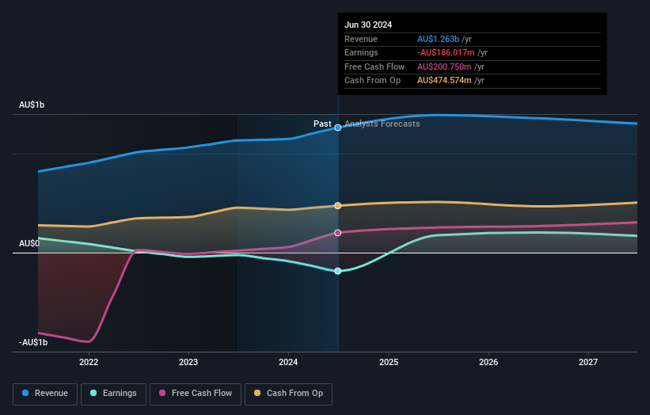Click the 2027 x-axis label
Screen dimensions: 650x415
[x=588, y=362]
